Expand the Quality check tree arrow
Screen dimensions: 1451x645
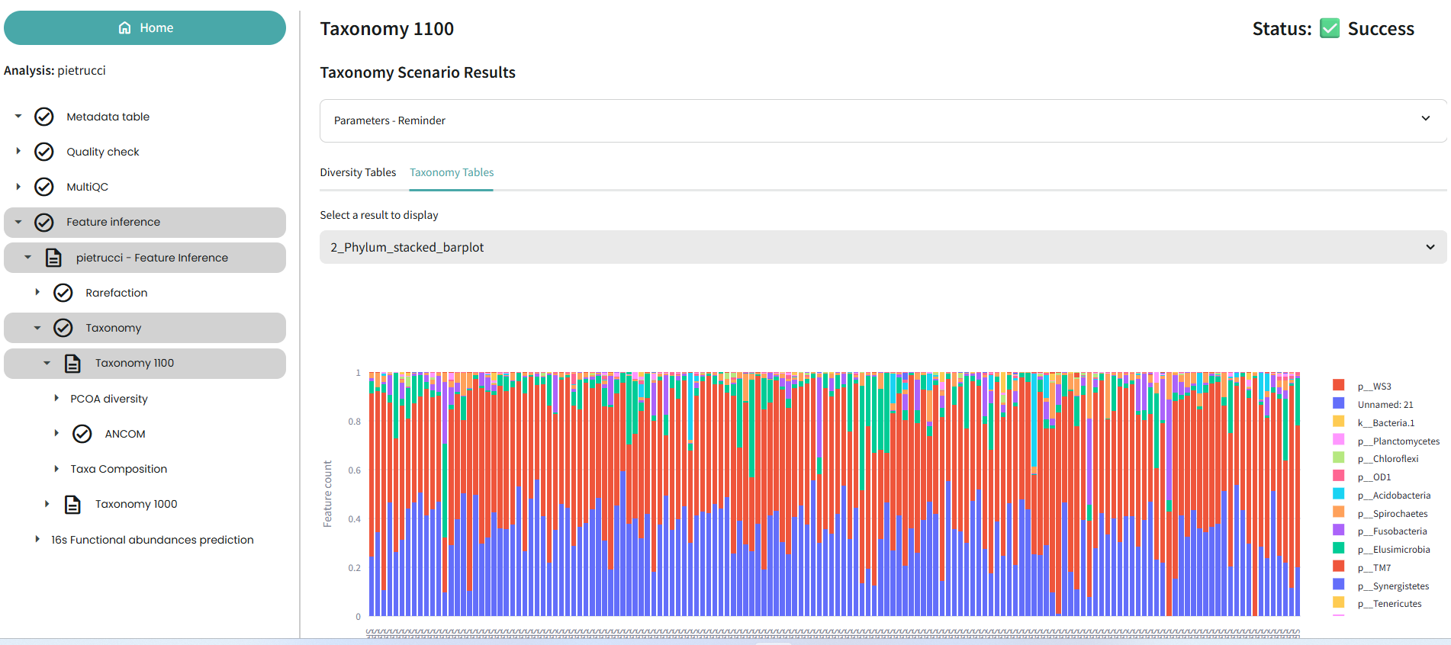(18, 151)
